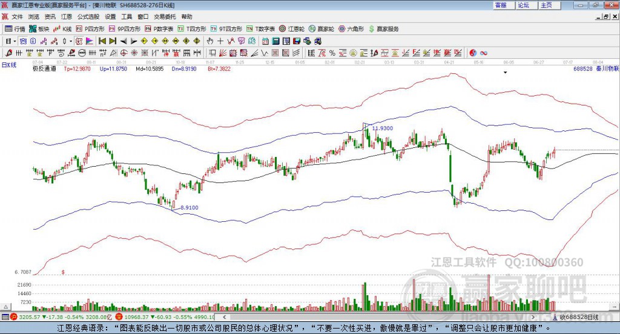Viewport: 620px width, 334px height.
Task: Click the 极反通道 indicator label
Action: point(44,69)
